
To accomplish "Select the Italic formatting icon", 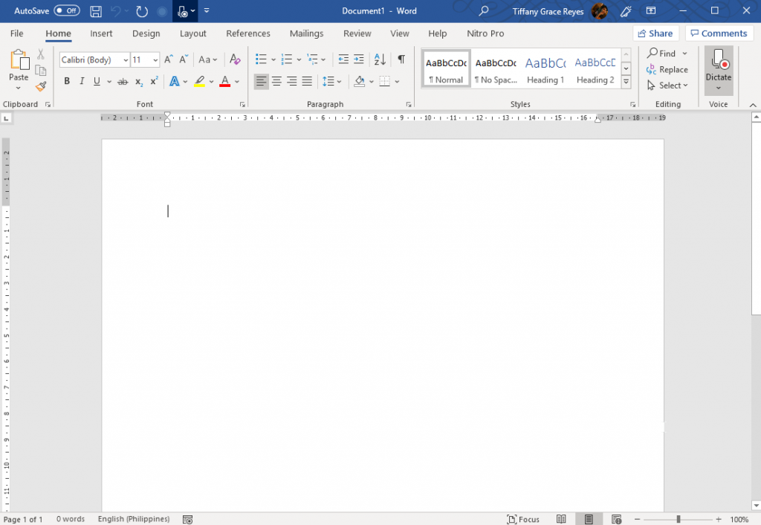I will (x=82, y=81).
